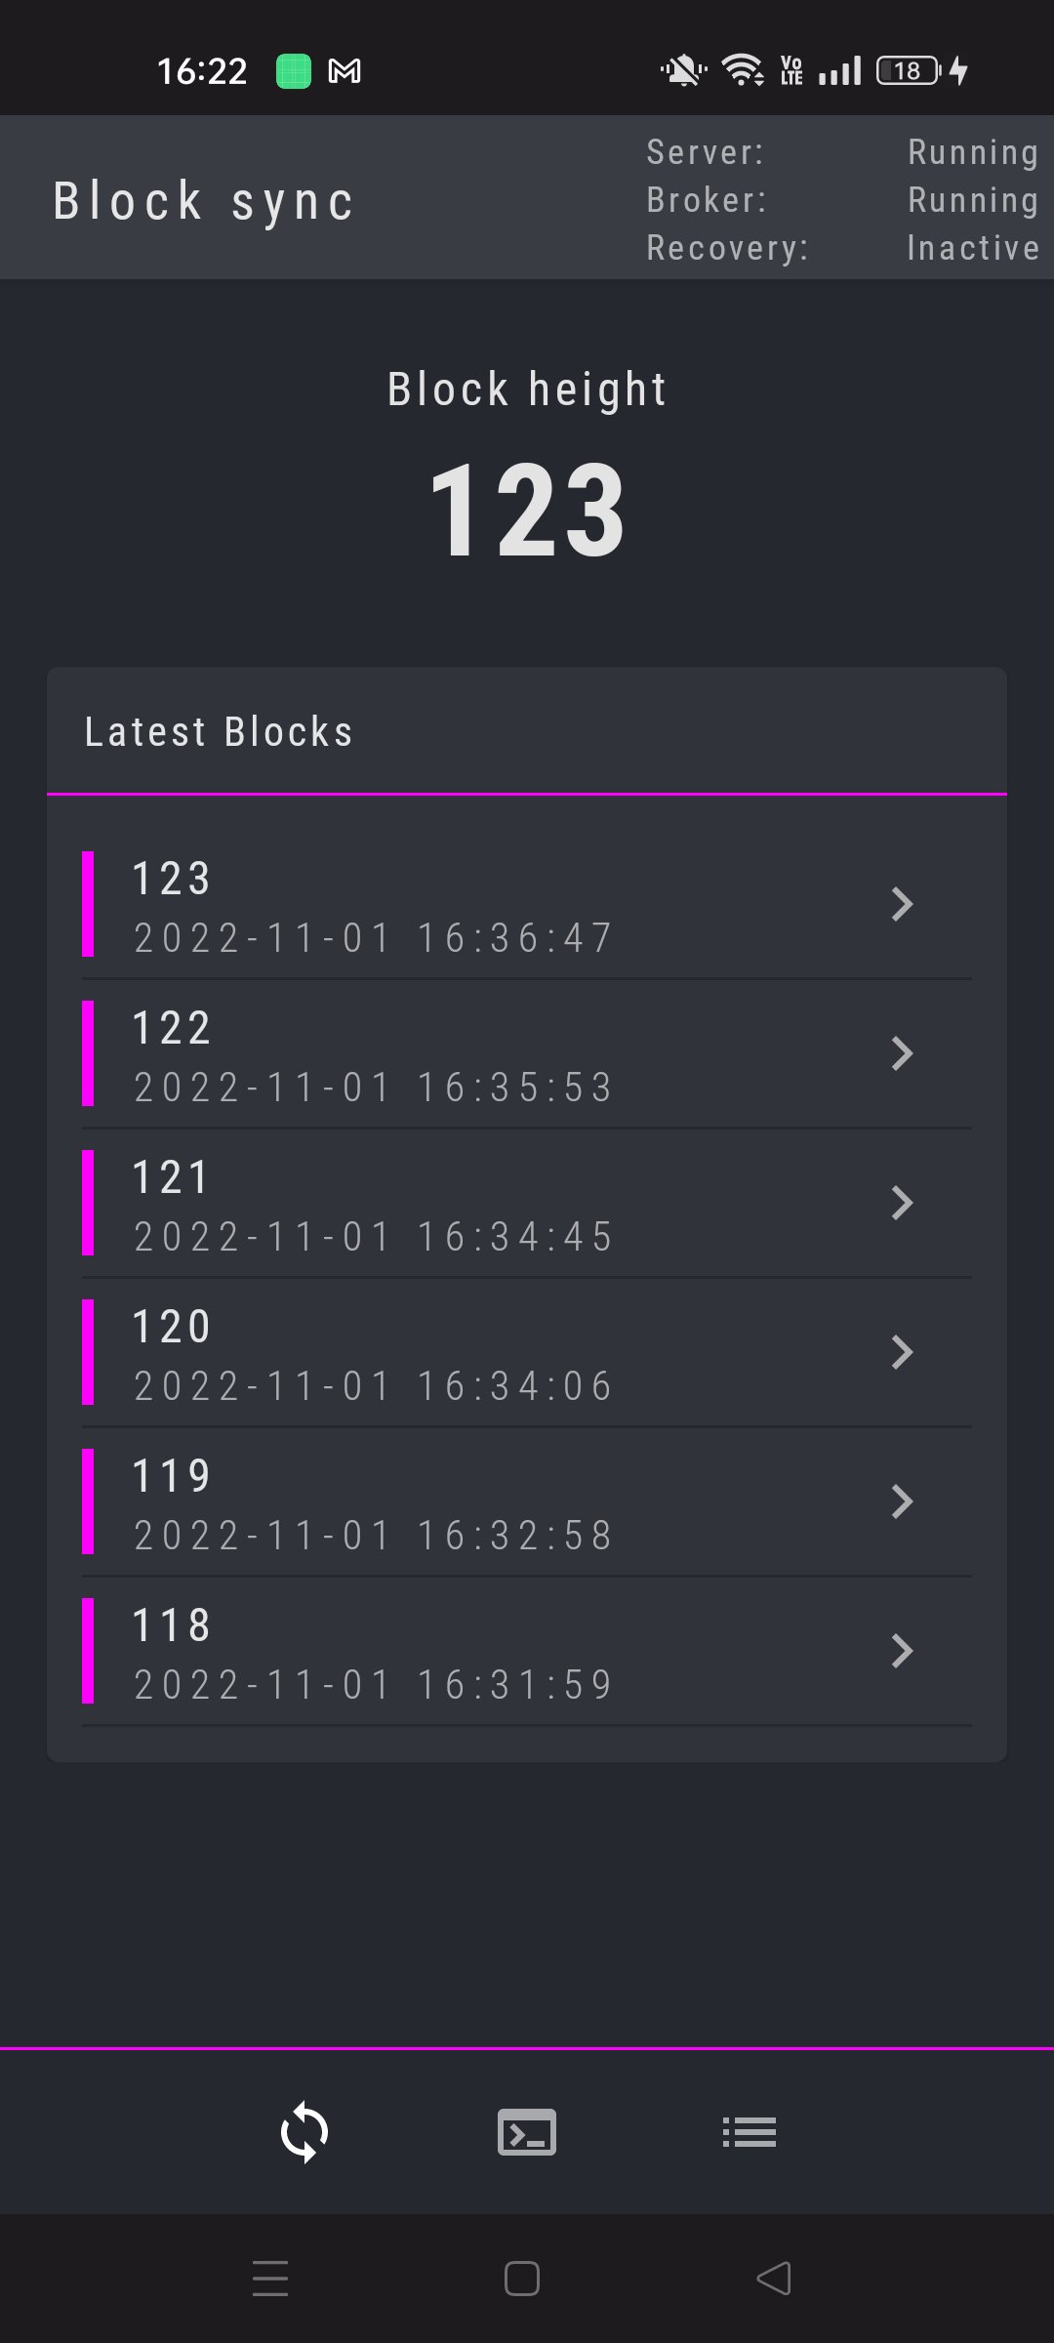
Task: Open the block 118 entry row
Action: (390, 1650)
